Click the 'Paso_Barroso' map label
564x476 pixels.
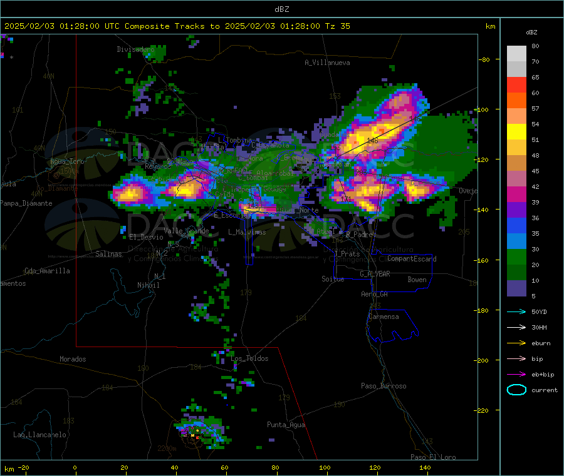[x=384, y=386]
